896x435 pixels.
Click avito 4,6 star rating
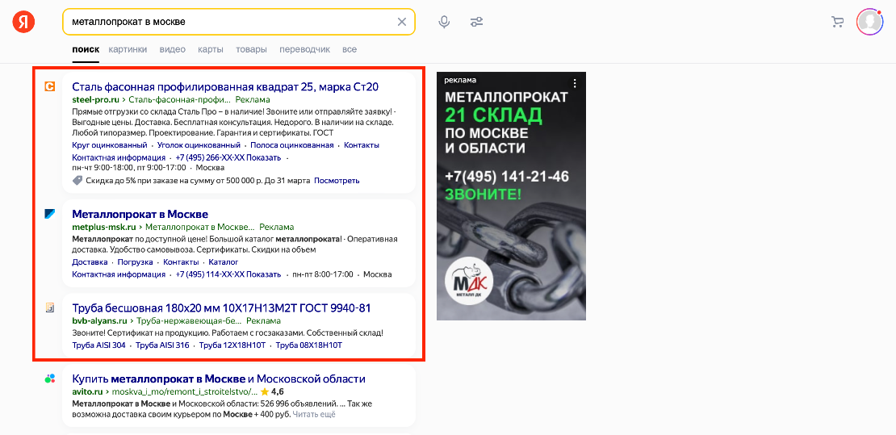pos(272,392)
